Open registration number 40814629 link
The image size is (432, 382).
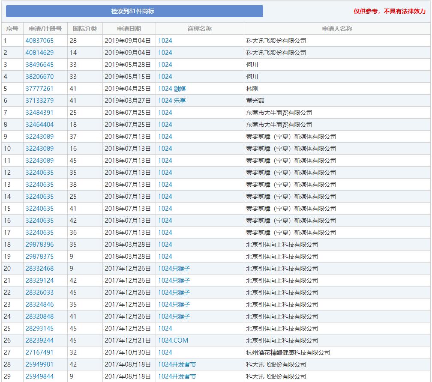[x=39, y=53]
